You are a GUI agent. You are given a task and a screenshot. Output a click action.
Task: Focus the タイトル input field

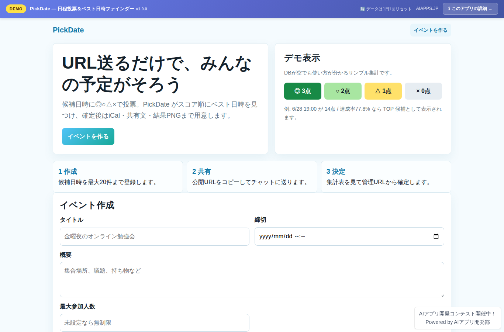155,236
